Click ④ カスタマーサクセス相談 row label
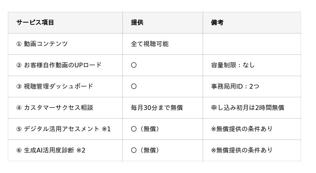Viewport: 316px width, 173px height. 55,108
